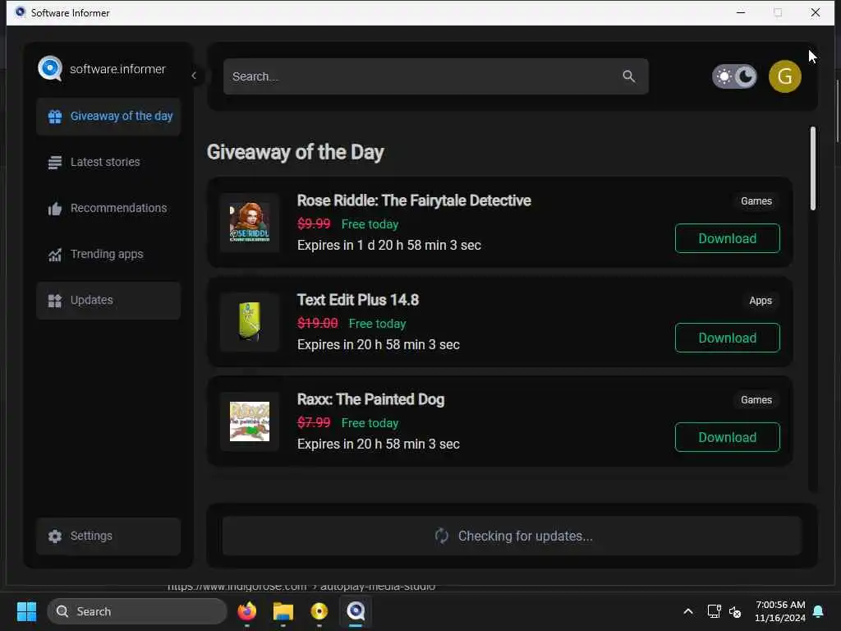Open Latest stories section
This screenshot has height=631, width=841.
pos(108,162)
